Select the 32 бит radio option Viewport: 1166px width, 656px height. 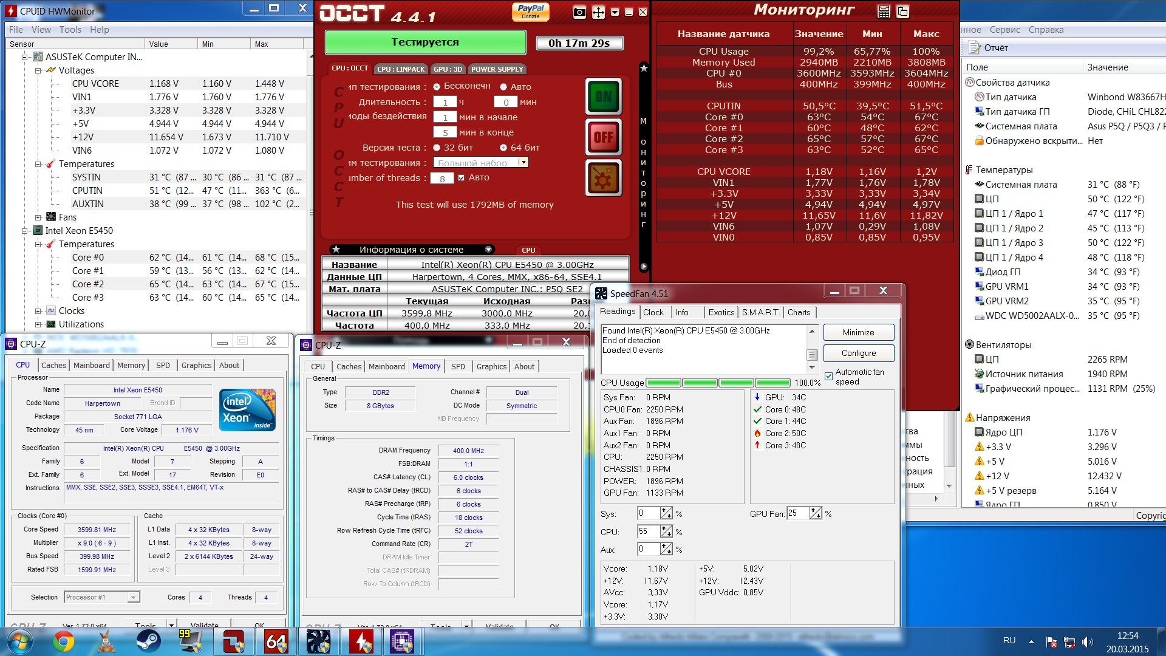tap(437, 148)
